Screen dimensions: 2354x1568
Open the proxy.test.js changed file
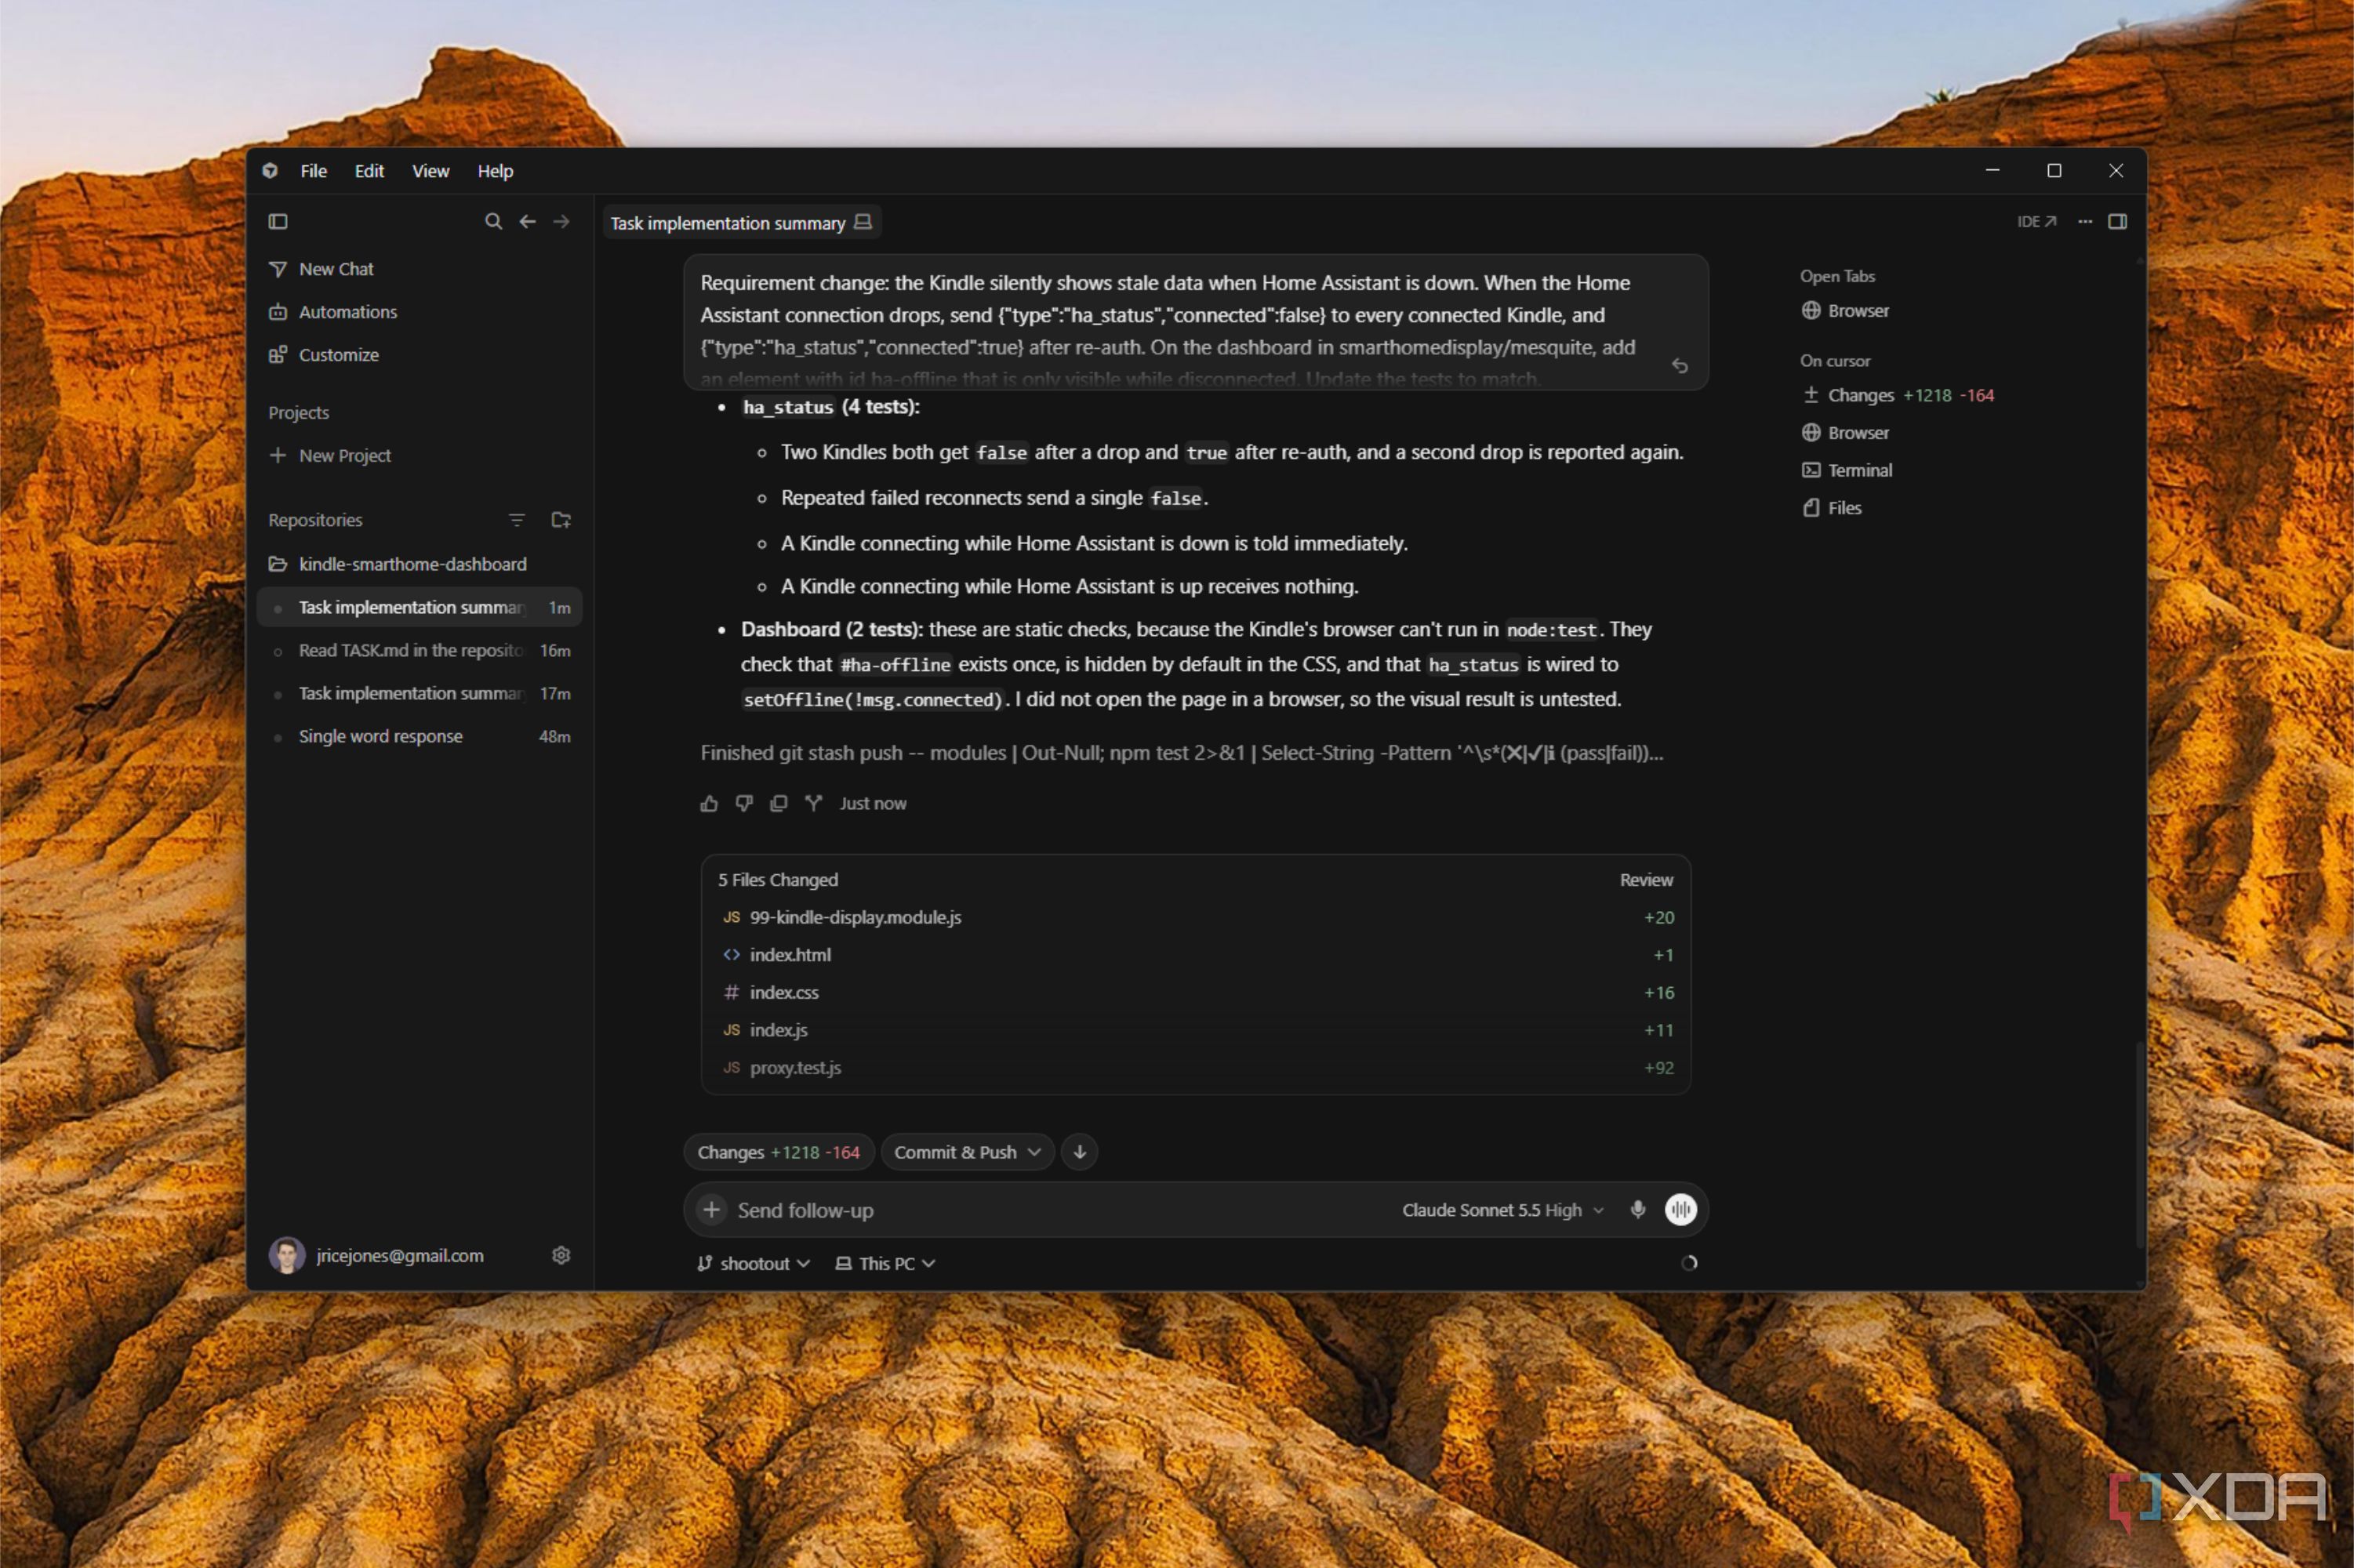pos(1197,1068)
